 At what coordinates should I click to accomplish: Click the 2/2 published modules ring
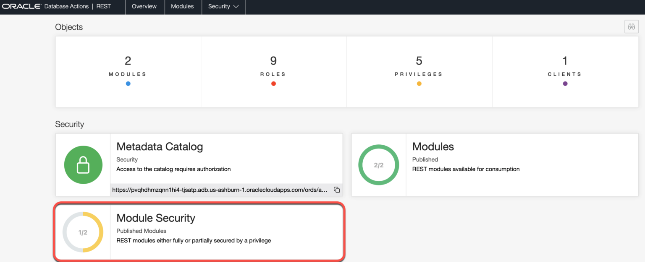[x=379, y=165]
